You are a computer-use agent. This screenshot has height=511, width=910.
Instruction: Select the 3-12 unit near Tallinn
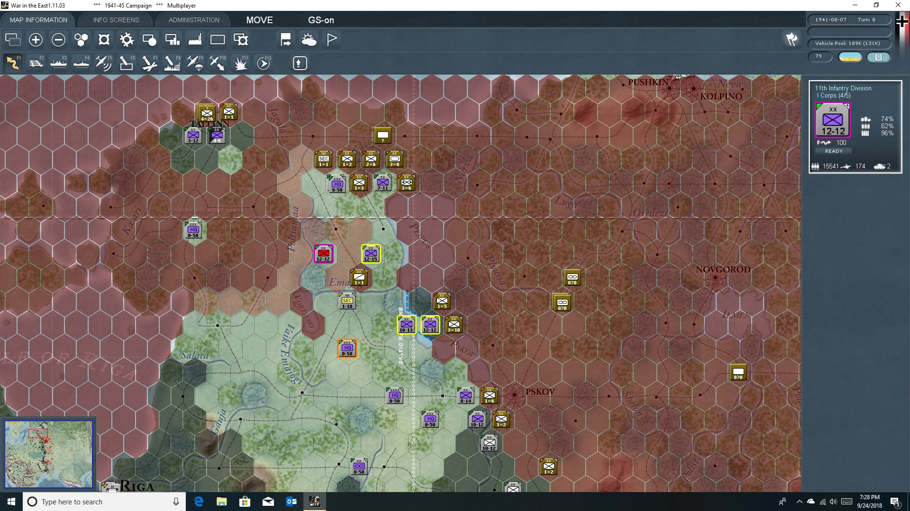193,136
